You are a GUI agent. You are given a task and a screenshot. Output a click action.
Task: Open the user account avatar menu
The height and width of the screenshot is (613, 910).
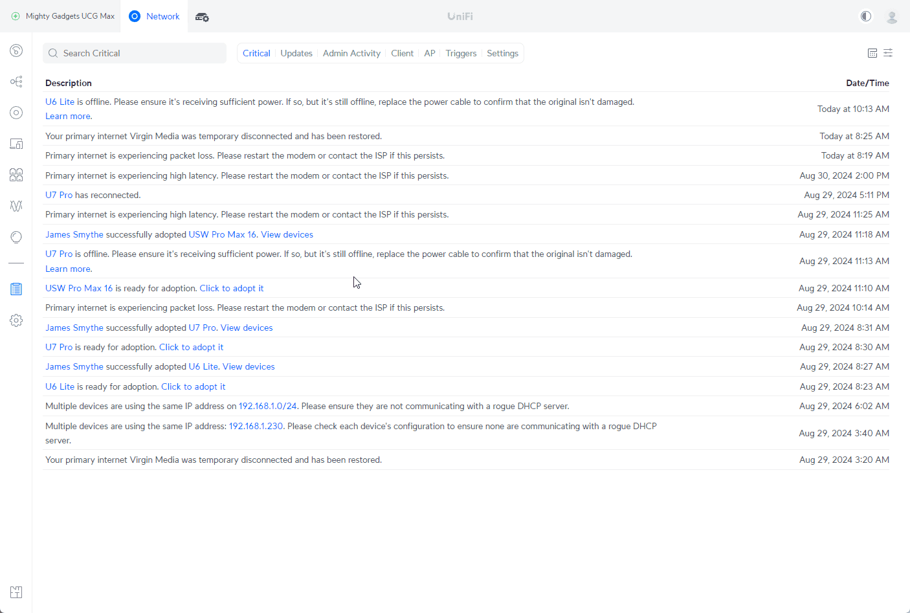pos(892,17)
